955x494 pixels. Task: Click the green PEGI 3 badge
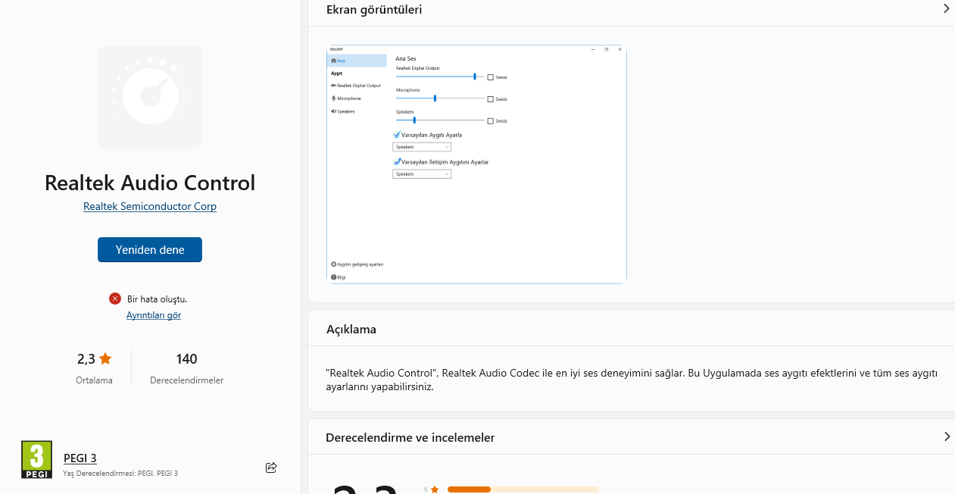pos(36,459)
